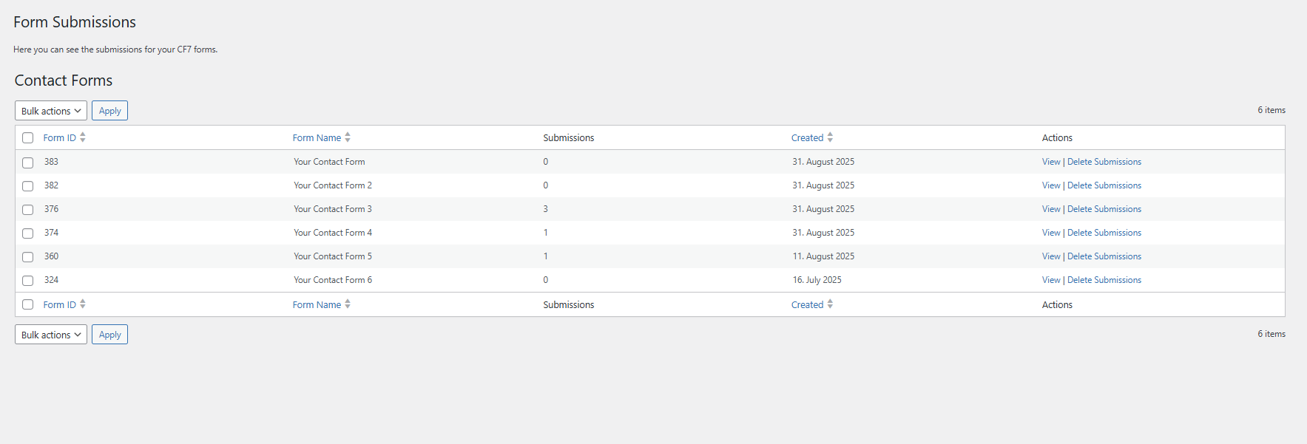Click sort arrows next to top Form ID header

coord(83,137)
